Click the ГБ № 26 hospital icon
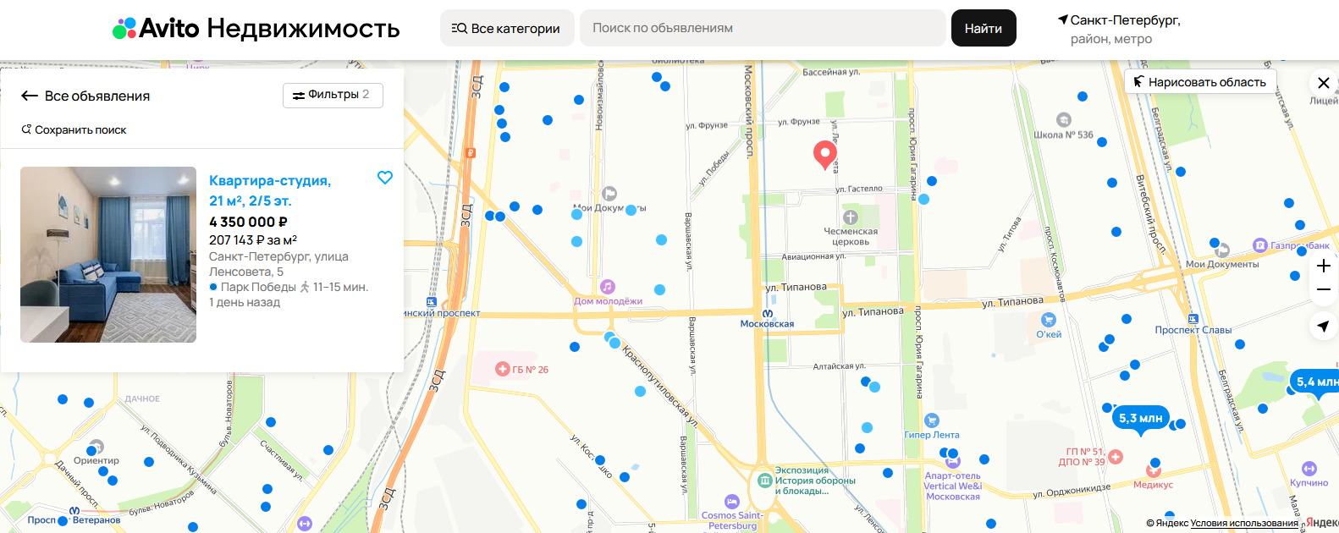The width and height of the screenshot is (1339, 533). click(503, 369)
